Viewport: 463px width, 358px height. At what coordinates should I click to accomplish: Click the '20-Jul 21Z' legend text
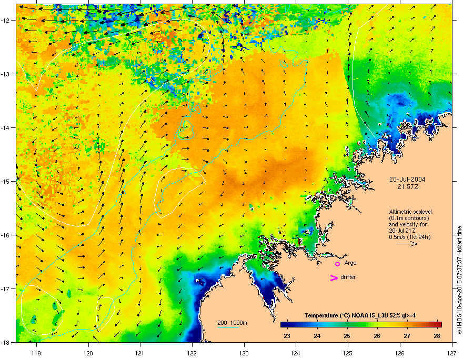(403, 231)
